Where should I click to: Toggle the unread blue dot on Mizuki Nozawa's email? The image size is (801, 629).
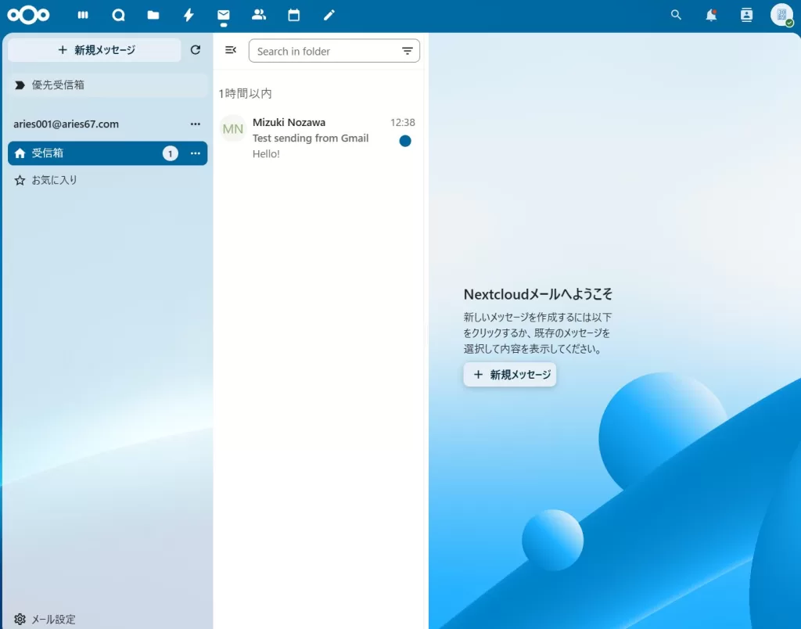point(404,141)
